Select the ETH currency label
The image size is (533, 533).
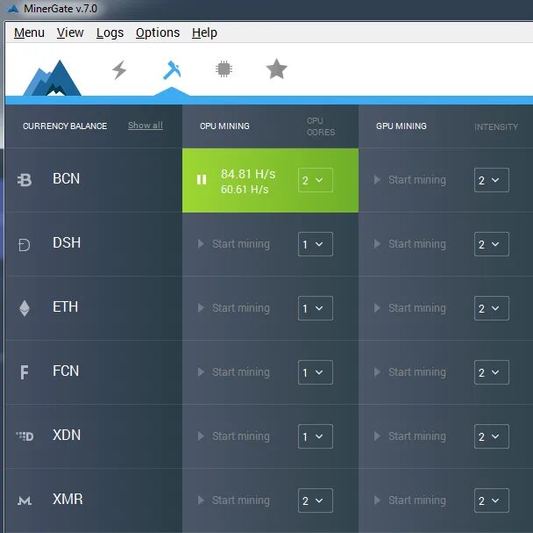coord(65,306)
